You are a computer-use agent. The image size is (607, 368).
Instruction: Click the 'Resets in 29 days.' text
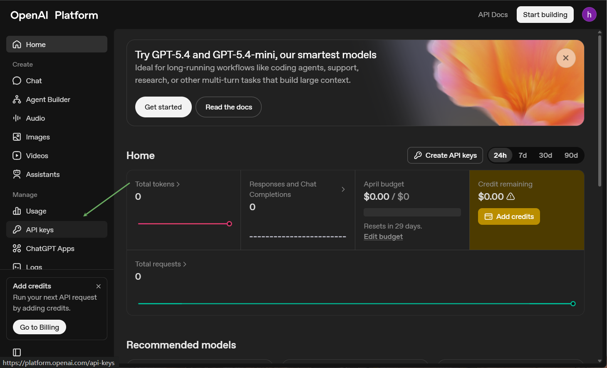pos(393,226)
